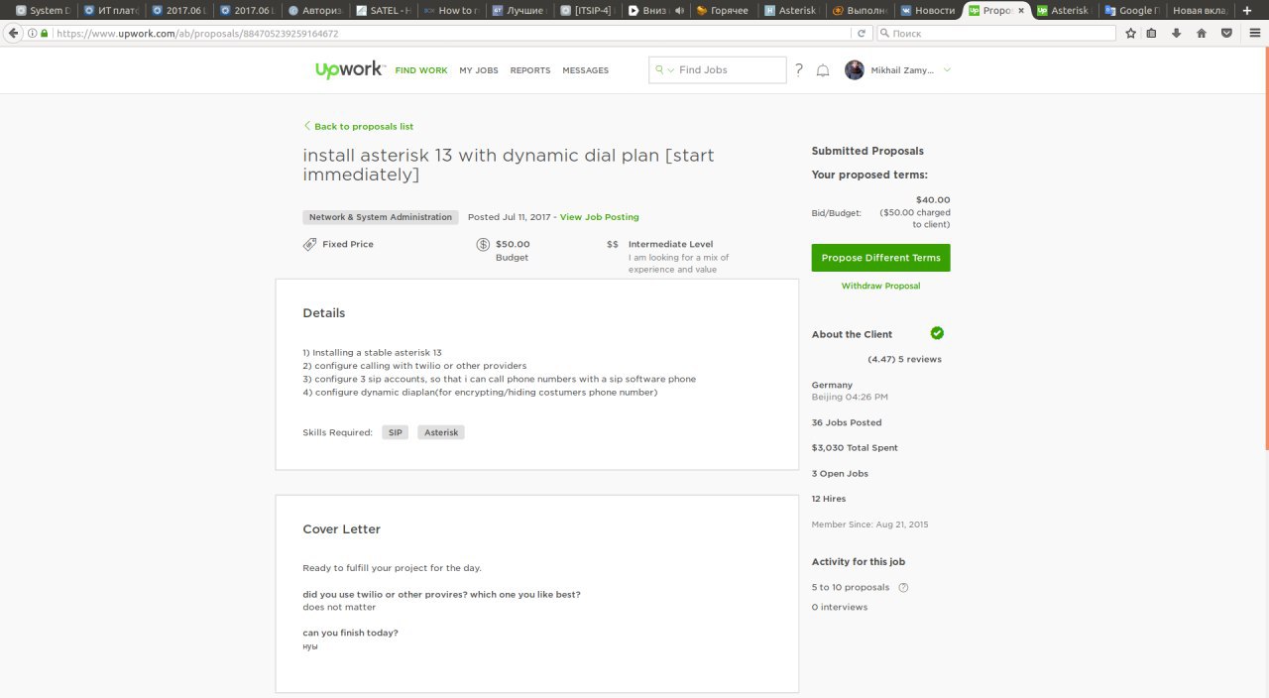1269x698 pixels.
Task: Click the verified client green checkmark
Action: point(937,333)
